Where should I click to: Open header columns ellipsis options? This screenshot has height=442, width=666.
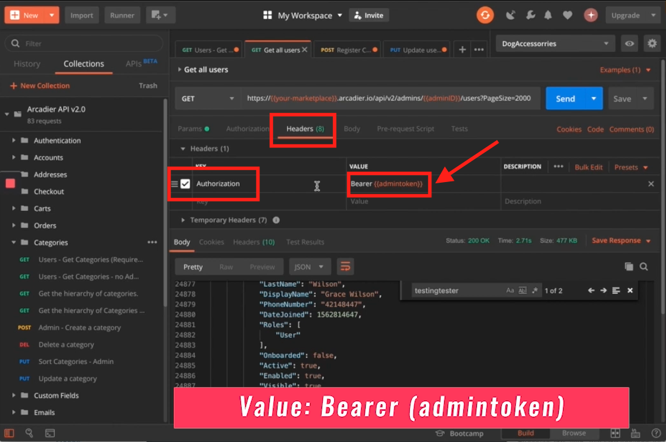(x=558, y=167)
